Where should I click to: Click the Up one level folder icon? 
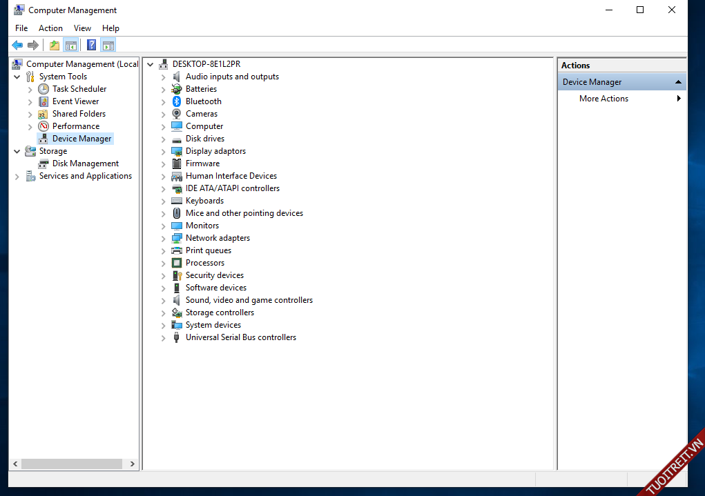54,46
